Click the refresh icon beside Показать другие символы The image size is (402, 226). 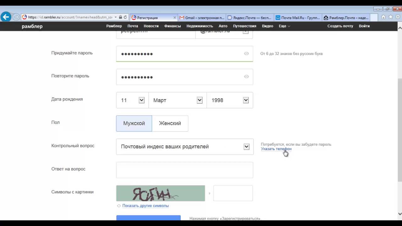tap(119, 206)
